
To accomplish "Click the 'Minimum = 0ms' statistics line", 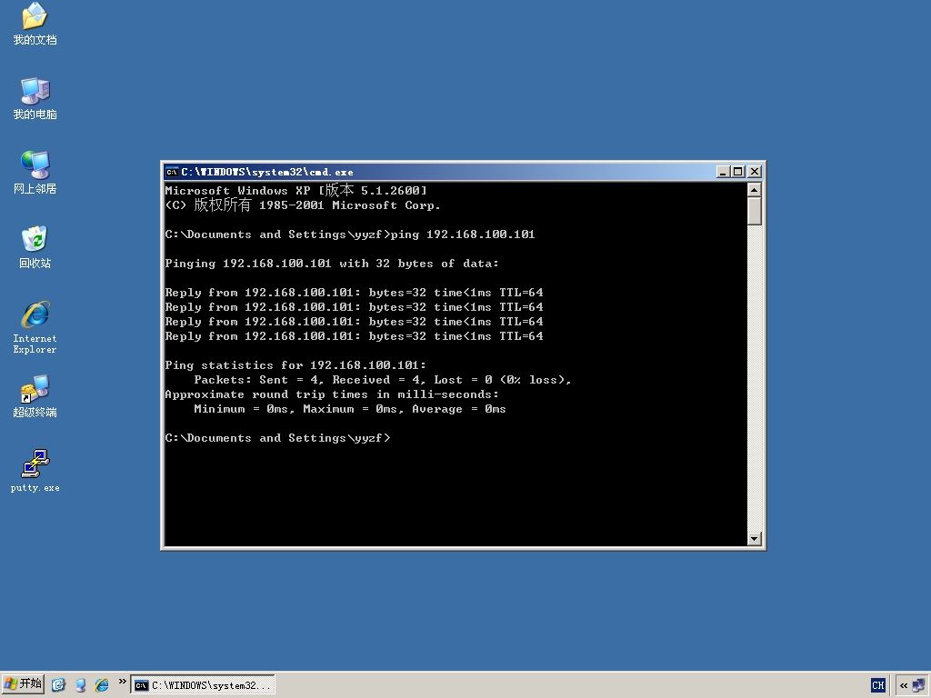I will pos(350,409).
